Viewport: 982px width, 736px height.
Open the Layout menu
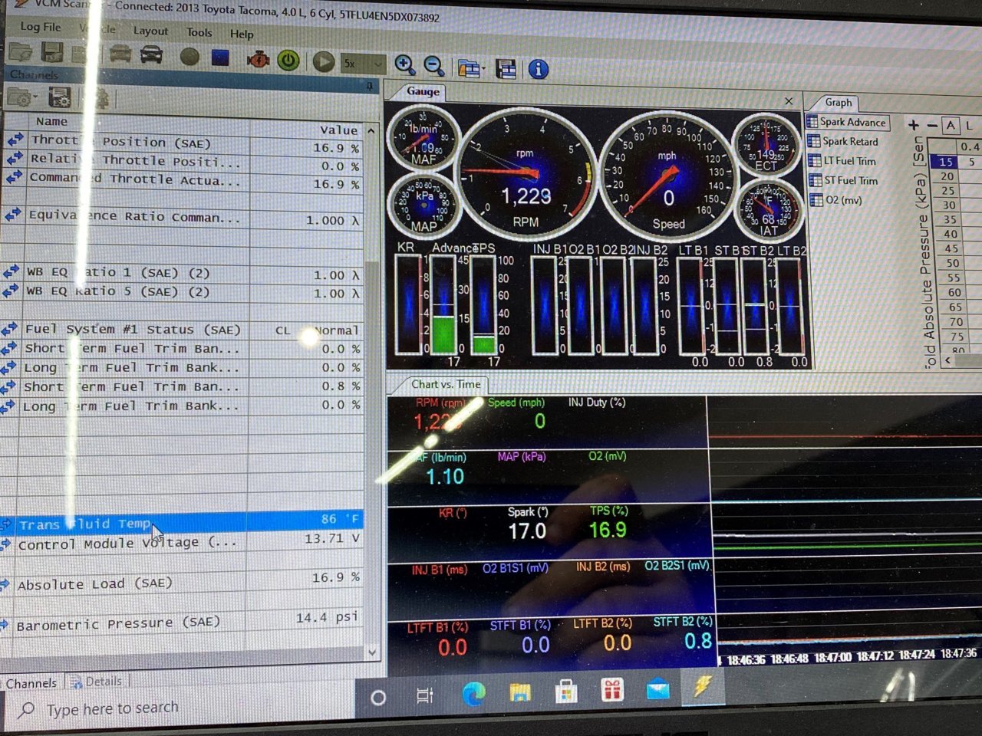[150, 31]
